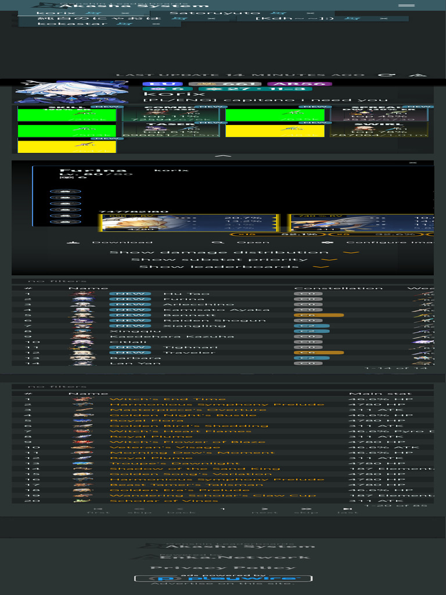This screenshot has height=595, width=446.
Task: Sort character table by Name header
Action: pyautogui.click(x=88, y=288)
